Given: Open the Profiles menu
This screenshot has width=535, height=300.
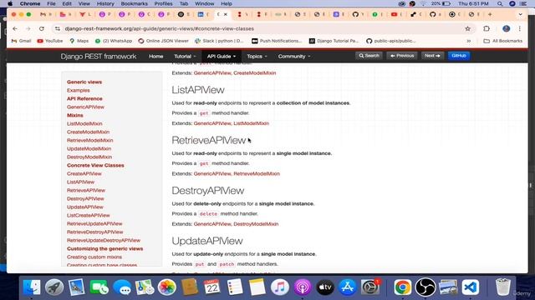Looking at the screenshot, I should [x=164, y=3].
